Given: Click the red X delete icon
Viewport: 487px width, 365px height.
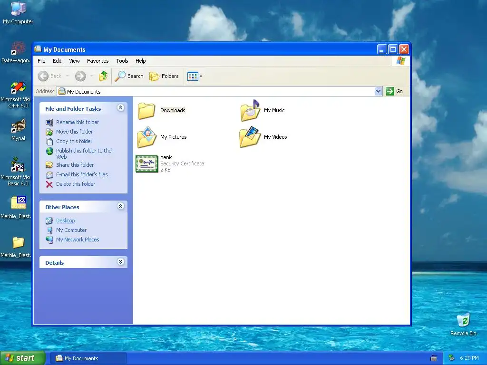Looking at the screenshot, I should click(49, 184).
